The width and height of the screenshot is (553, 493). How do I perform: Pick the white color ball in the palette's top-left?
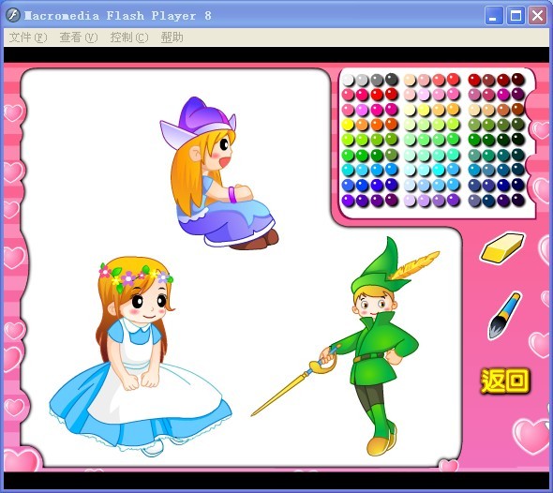[348, 80]
